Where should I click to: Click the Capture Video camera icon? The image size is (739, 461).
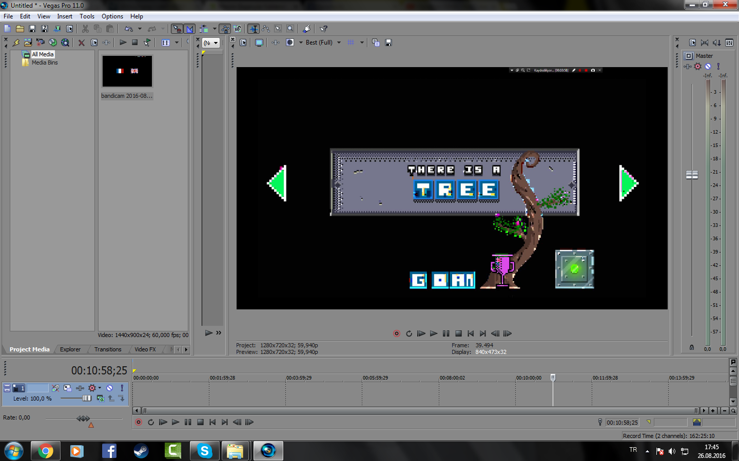pyautogui.click(x=40, y=43)
